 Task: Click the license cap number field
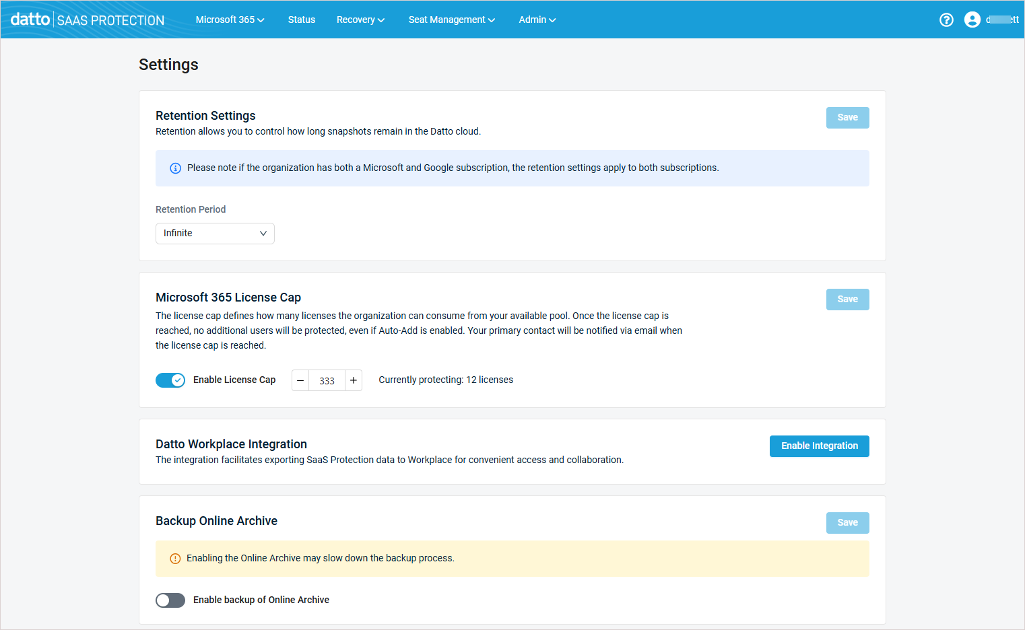327,380
